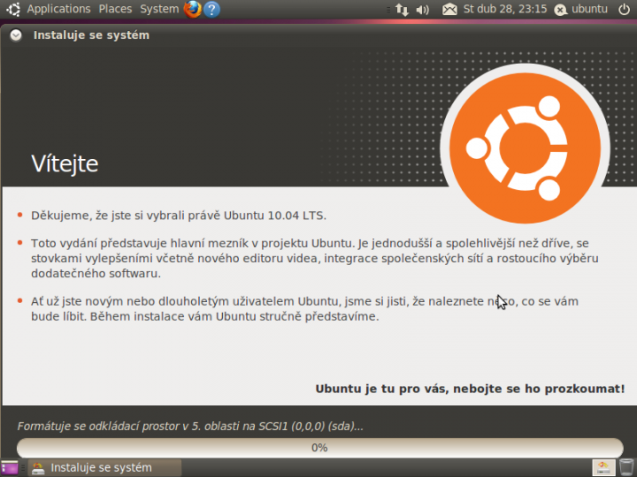
Task: Click the 0% installation progress bar
Action: click(319, 448)
